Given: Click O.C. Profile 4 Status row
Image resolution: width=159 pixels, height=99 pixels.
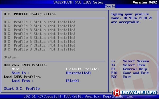Looking at the screenshot, I should [39, 34].
